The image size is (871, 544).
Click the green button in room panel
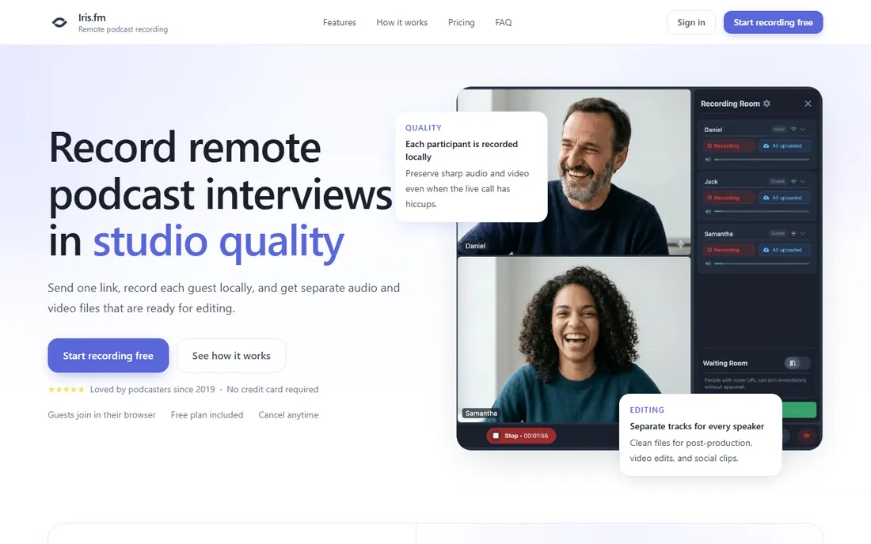point(799,410)
